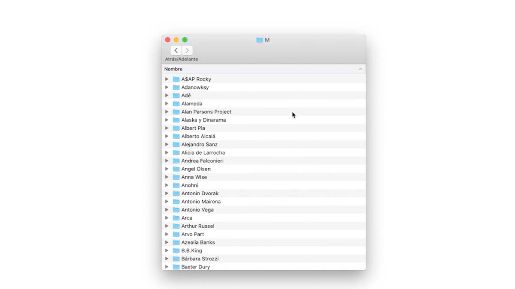Viewport: 515px width, 289px height.
Task: Select the Antonín Dvorak entry
Action: 200,194
